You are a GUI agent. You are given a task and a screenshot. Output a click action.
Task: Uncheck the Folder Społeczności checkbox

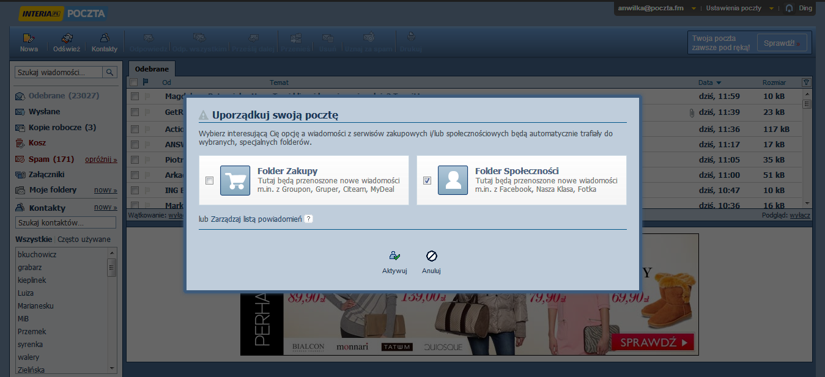tap(427, 181)
